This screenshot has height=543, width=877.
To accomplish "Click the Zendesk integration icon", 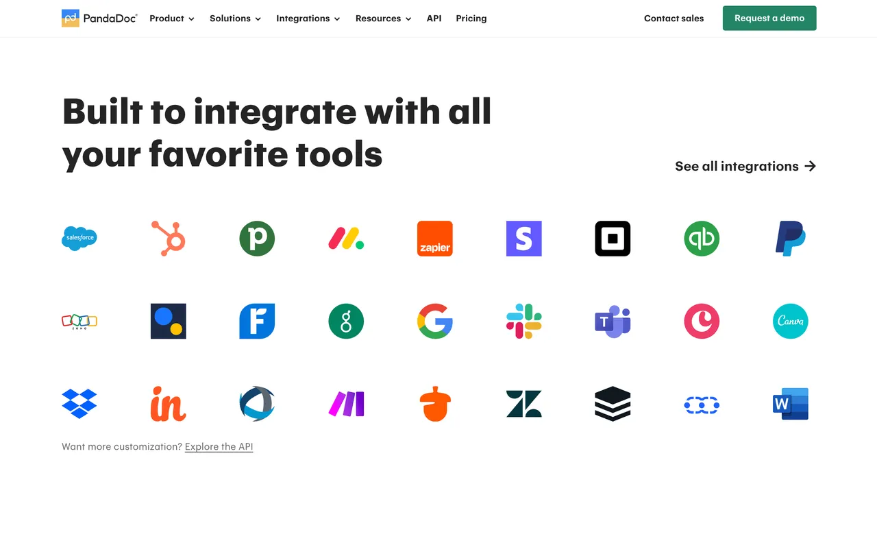I will pos(523,404).
